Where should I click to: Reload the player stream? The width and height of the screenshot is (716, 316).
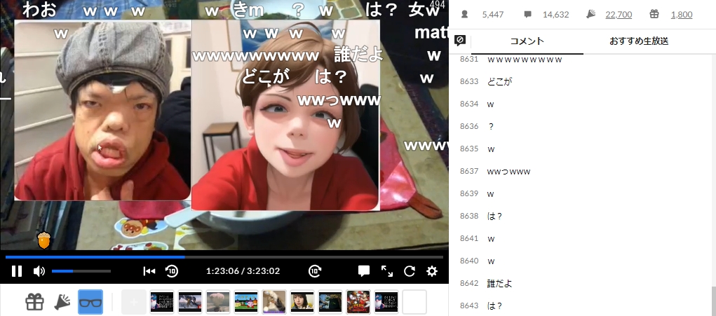pyautogui.click(x=410, y=271)
